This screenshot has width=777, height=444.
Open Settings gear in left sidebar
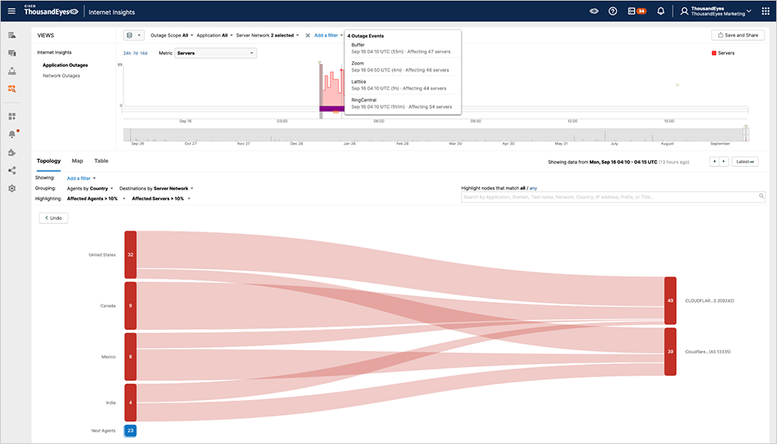pyautogui.click(x=12, y=189)
